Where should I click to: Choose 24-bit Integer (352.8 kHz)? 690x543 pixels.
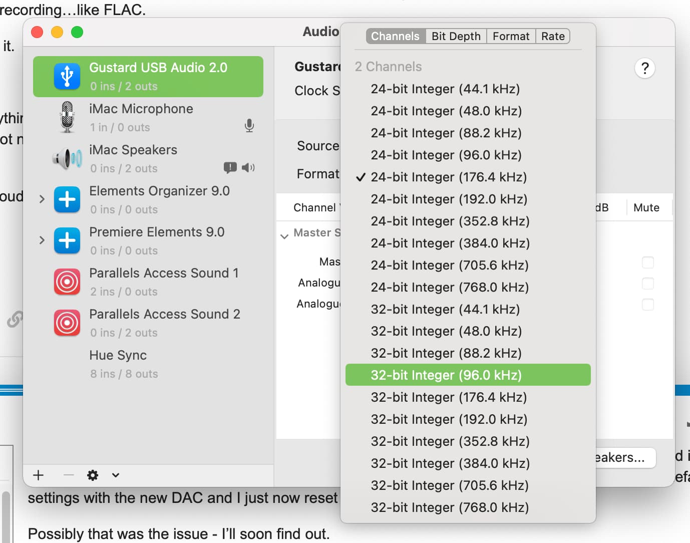pyautogui.click(x=468, y=221)
